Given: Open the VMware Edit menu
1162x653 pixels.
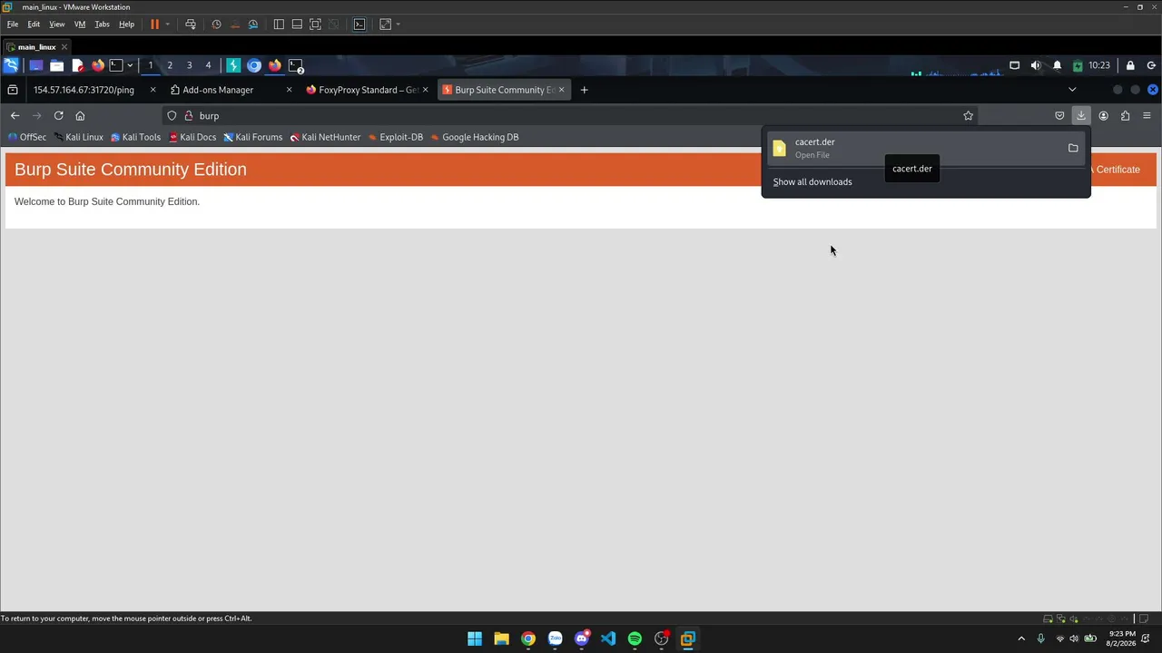Looking at the screenshot, I should click(x=34, y=24).
